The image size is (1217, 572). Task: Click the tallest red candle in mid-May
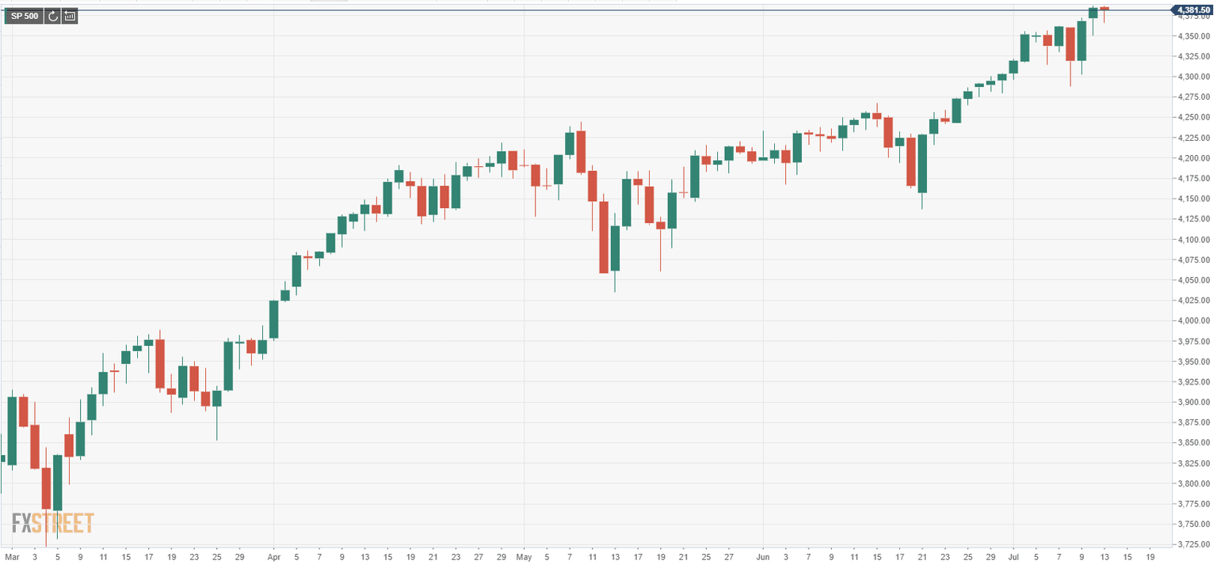(x=604, y=237)
